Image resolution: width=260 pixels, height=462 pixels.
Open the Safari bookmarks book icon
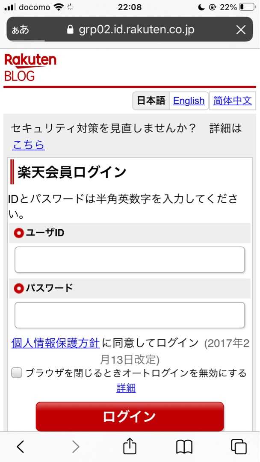click(184, 447)
